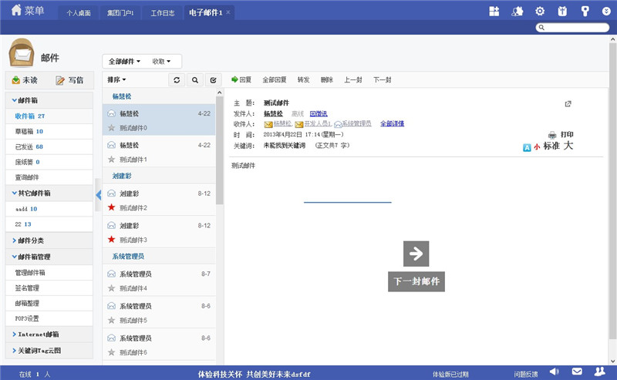The width and height of the screenshot is (617, 380).
Task: Click the 删除 delete button
Action: click(x=326, y=80)
